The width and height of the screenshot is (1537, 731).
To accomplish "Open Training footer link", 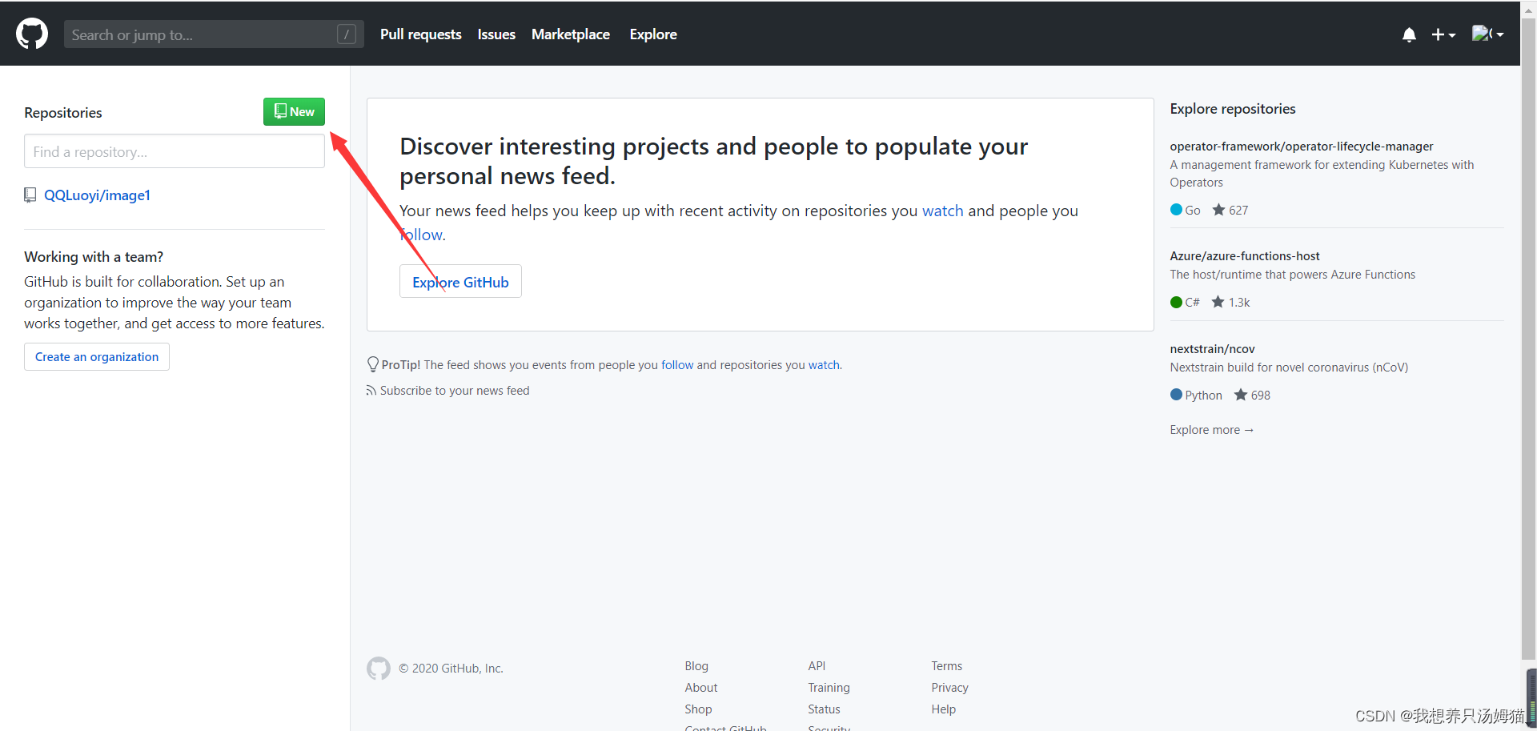I will click(829, 688).
